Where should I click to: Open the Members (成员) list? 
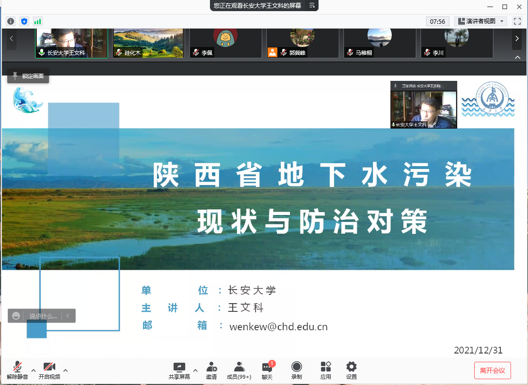click(239, 370)
